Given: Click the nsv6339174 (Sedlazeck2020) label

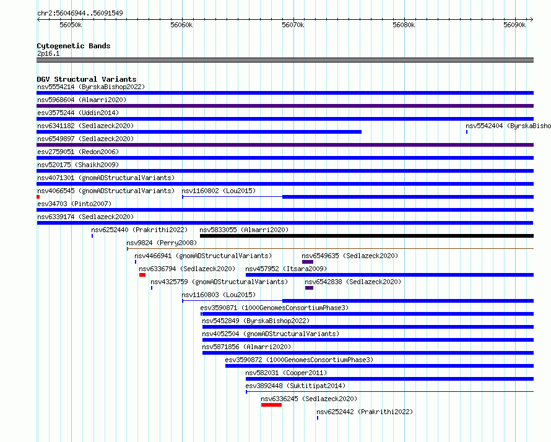Looking at the screenshot, I should (x=85, y=217).
